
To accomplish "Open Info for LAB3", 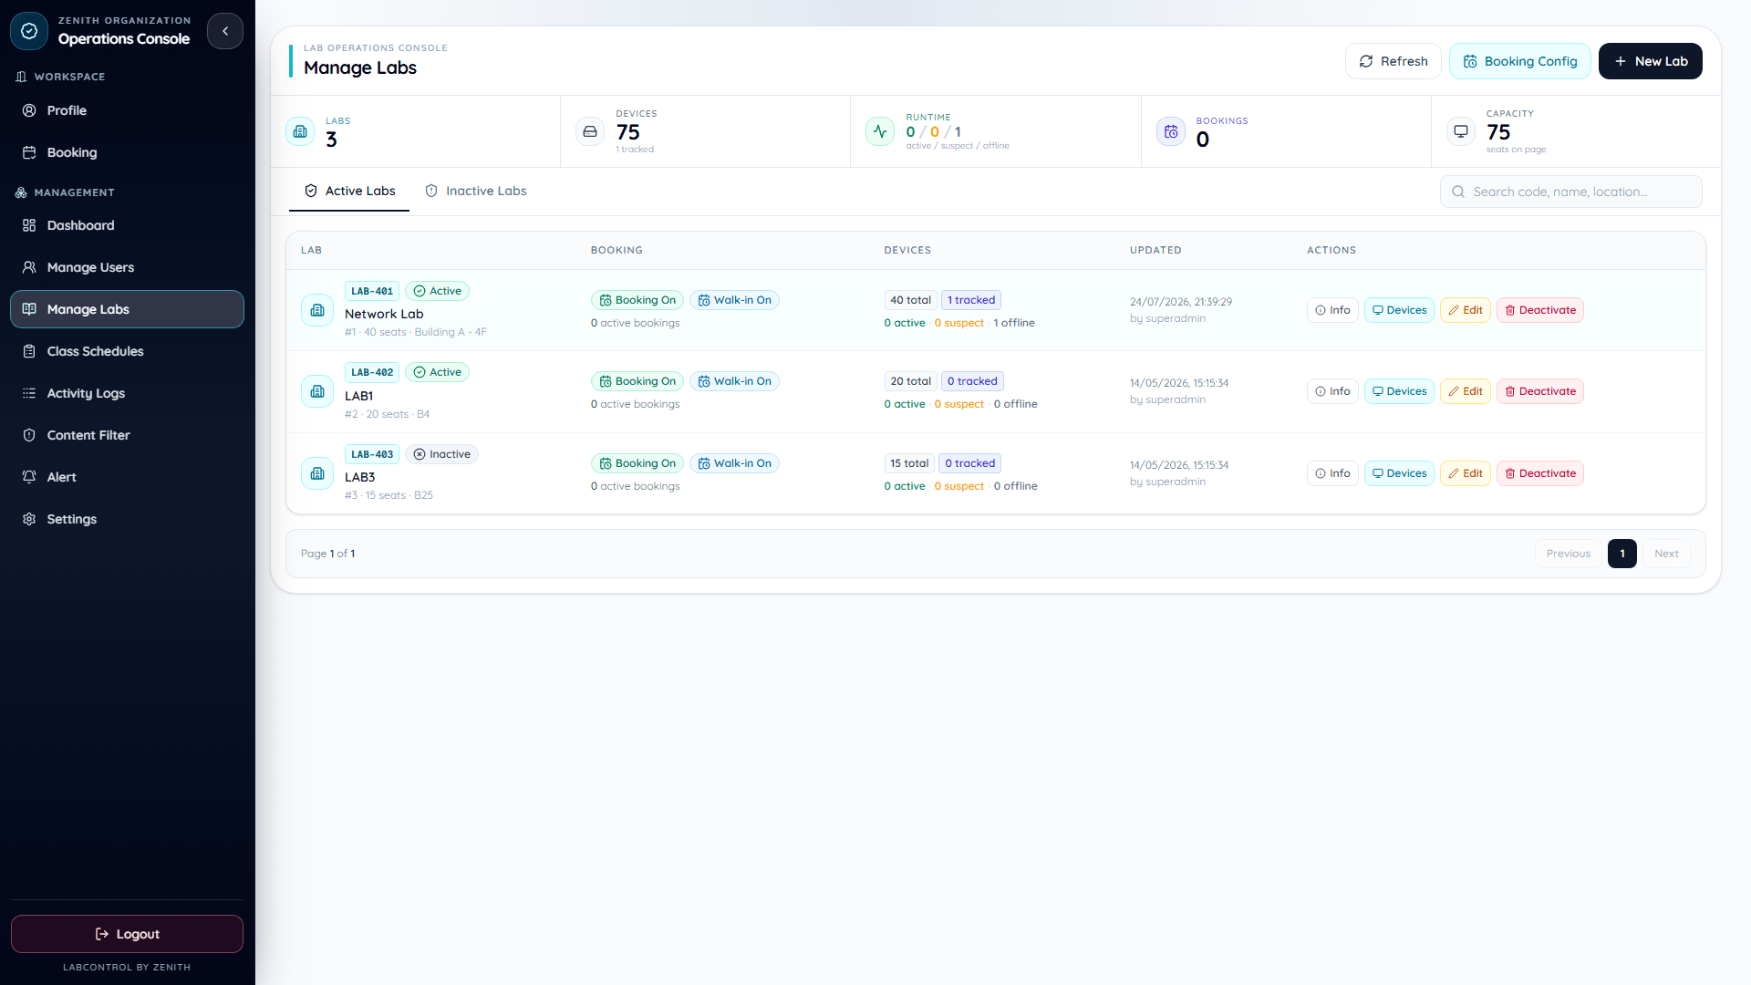I will pyautogui.click(x=1332, y=473).
